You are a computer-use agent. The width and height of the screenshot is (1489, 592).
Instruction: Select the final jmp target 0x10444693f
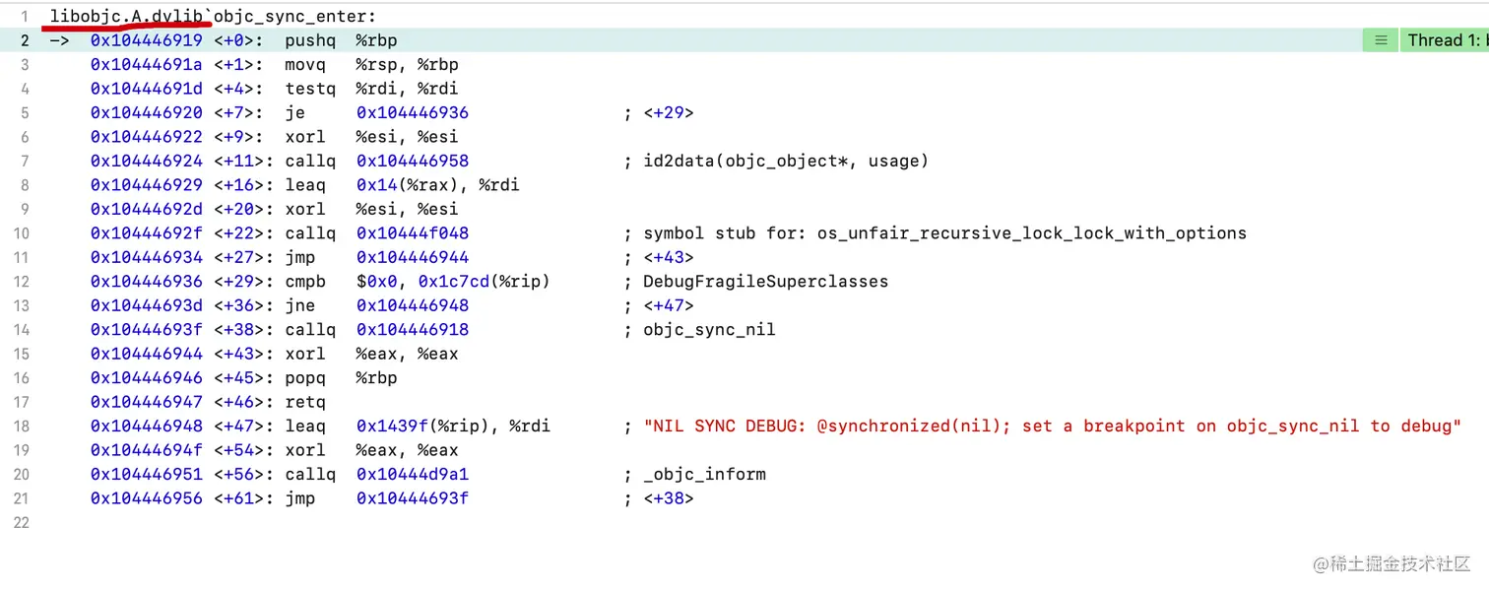click(x=412, y=498)
